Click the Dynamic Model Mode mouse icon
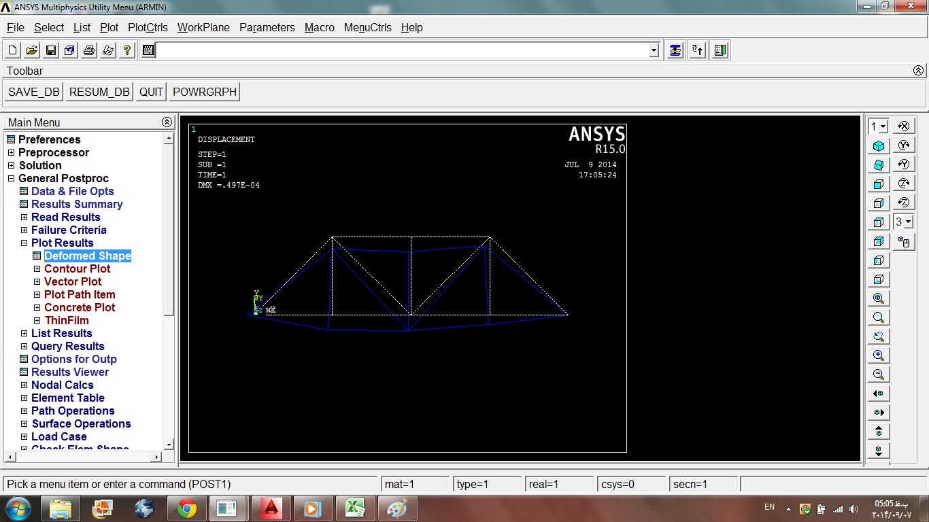 pyautogui.click(x=904, y=241)
